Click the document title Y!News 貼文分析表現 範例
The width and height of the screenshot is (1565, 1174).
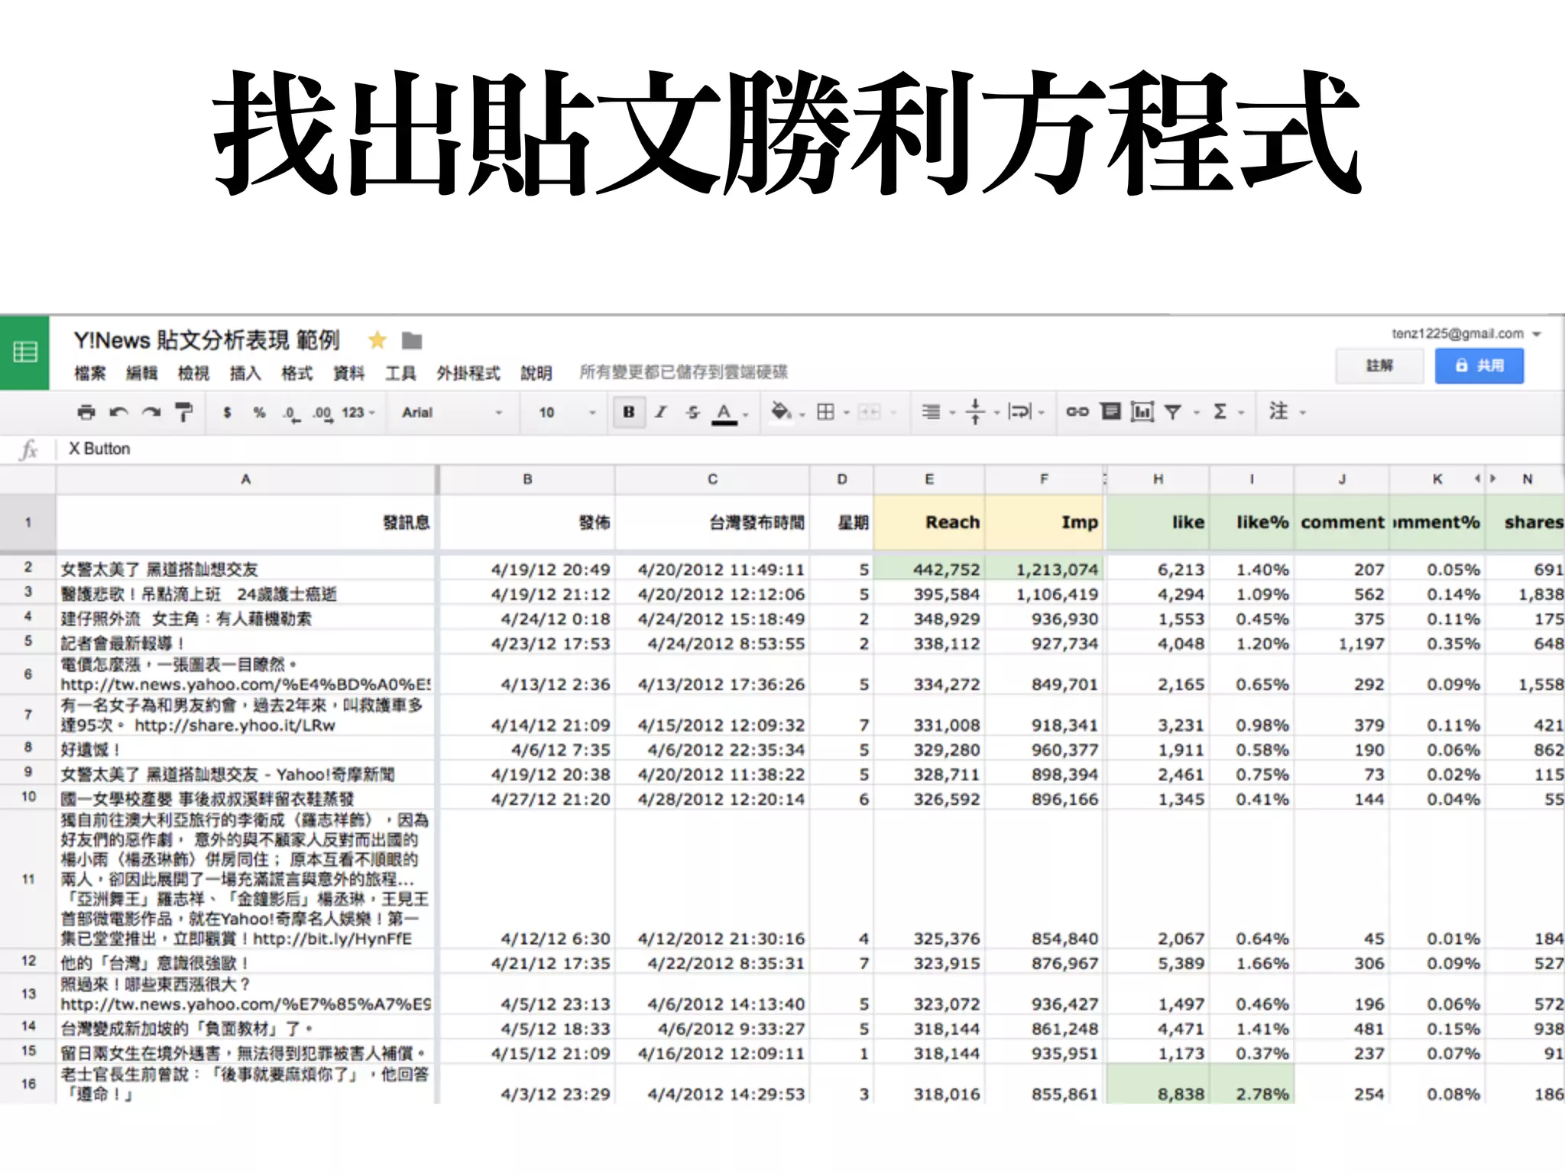coord(207,340)
